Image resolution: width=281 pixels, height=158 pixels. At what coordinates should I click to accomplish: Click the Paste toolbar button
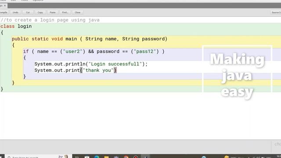(53, 12)
